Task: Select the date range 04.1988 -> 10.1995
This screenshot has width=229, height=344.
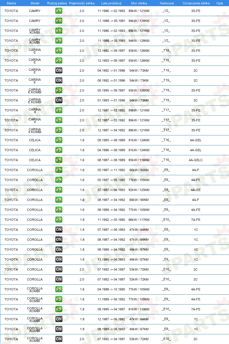Action: [111, 289]
